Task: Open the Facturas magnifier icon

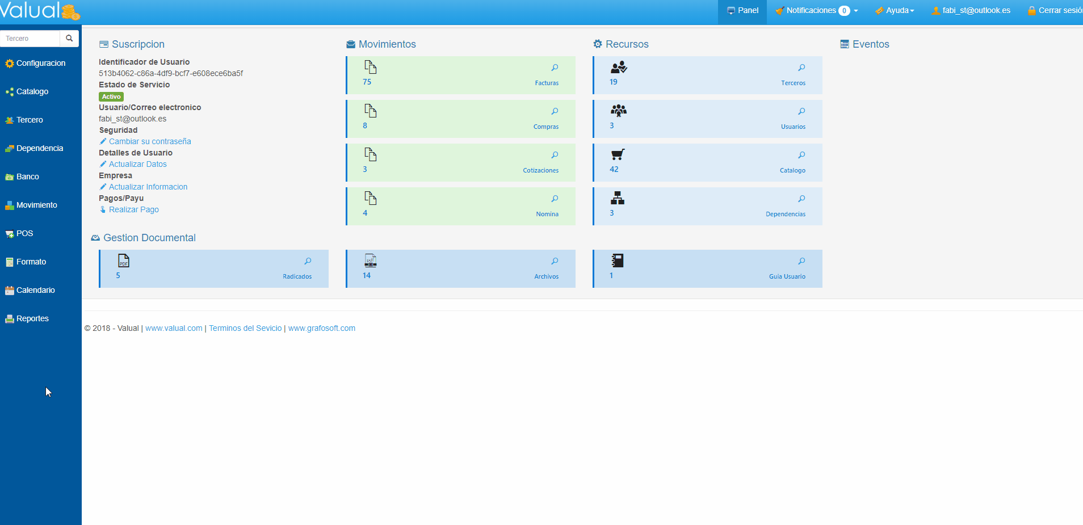Action: [x=555, y=68]
